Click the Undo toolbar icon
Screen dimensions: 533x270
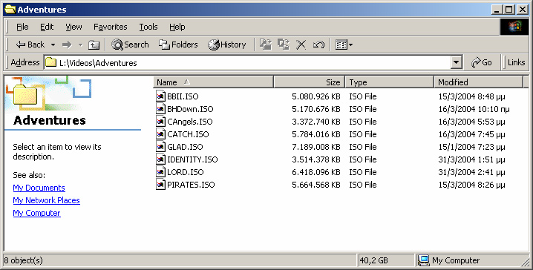tap(318, 45)
